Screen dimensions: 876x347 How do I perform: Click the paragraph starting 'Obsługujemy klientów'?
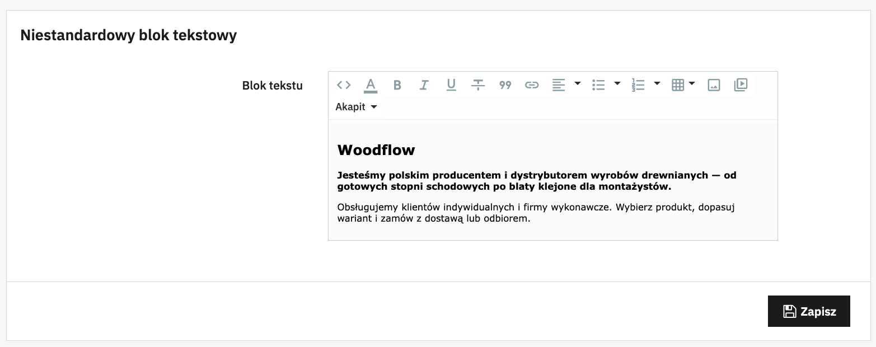(x=536, y=213)
